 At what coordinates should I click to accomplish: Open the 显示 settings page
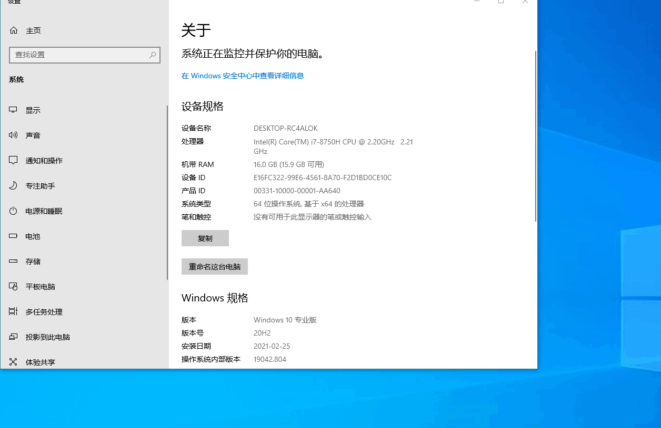tap(84, 110)
